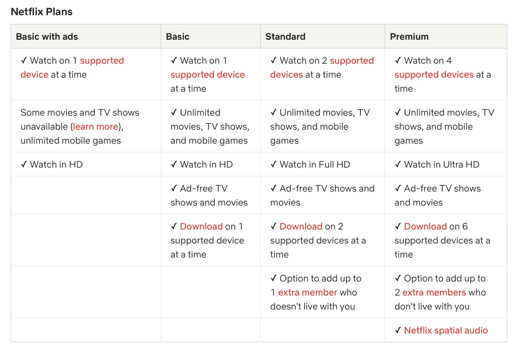Click the 'Netflix Plans' heading
Viewport: 521px width, 351px height.
[42, 12]
